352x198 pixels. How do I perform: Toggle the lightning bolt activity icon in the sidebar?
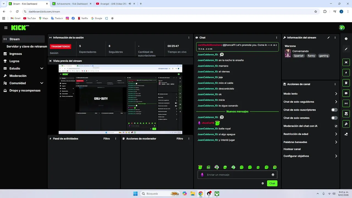tap(346, 73)
